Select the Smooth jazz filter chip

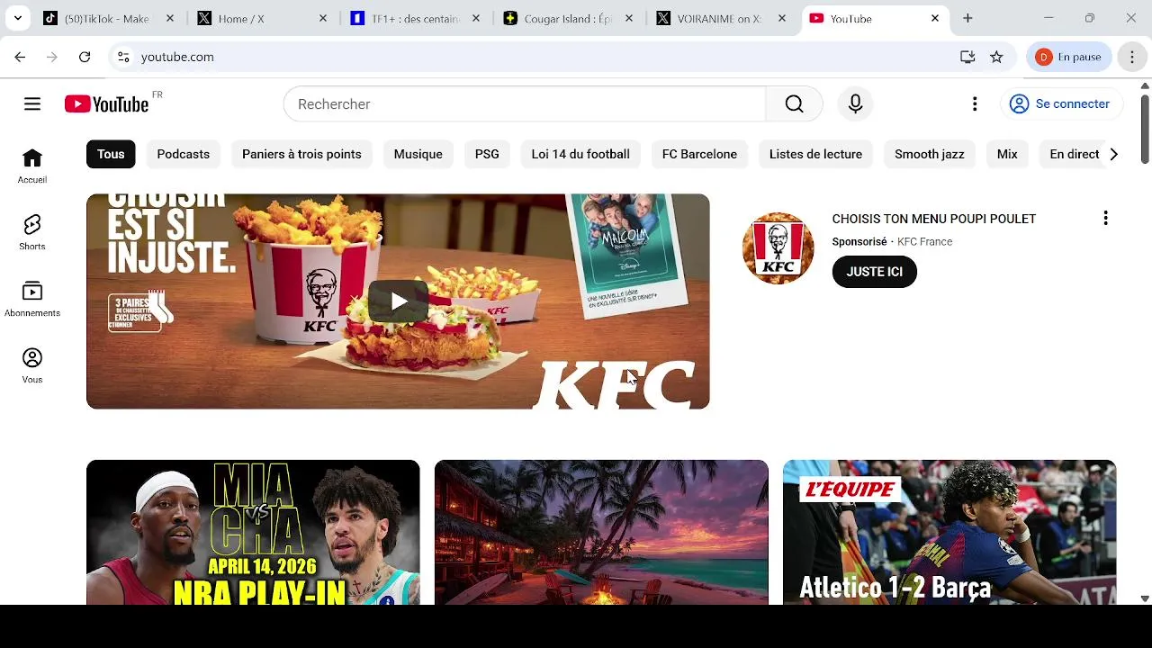[930, 154]
